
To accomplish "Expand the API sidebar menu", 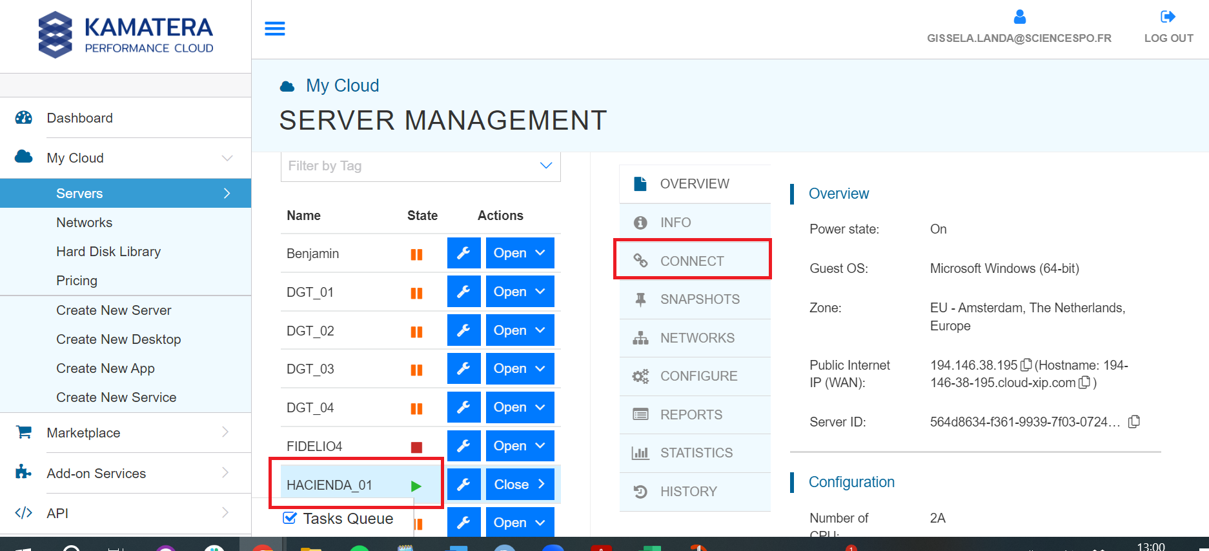I will click(225, 513).
